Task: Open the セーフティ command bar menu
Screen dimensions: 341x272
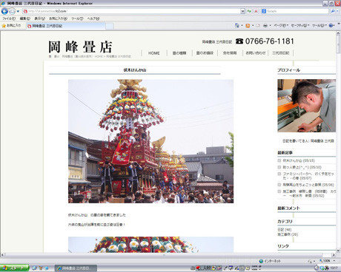Action: pyautogui.click(x=300, y=26)
